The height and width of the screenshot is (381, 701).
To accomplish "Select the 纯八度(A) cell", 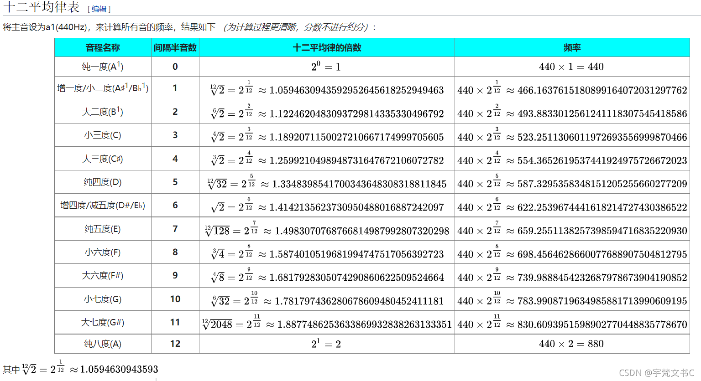I will pos(103,344).
